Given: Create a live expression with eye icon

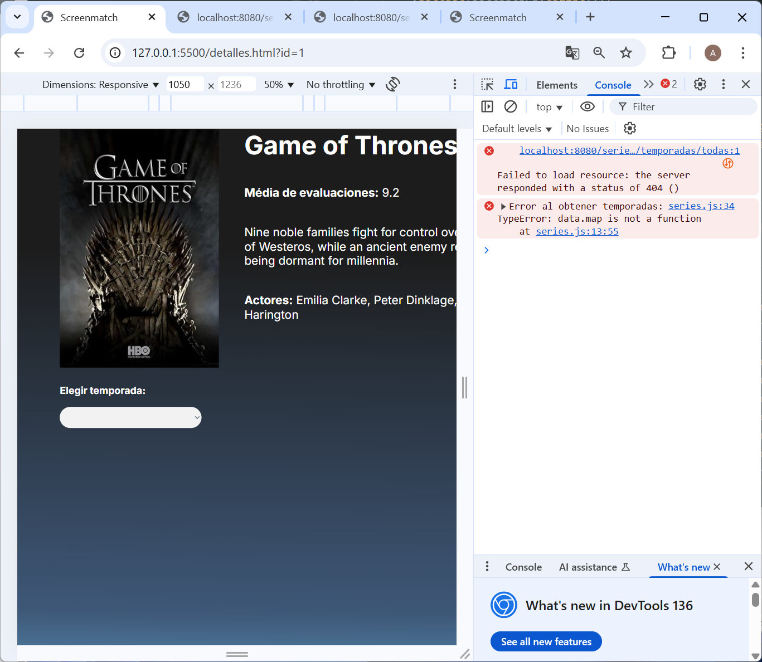Looking at the screenshot, I should point(588,106).
